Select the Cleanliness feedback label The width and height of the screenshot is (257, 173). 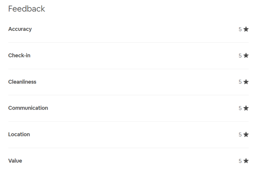point(22,82)
